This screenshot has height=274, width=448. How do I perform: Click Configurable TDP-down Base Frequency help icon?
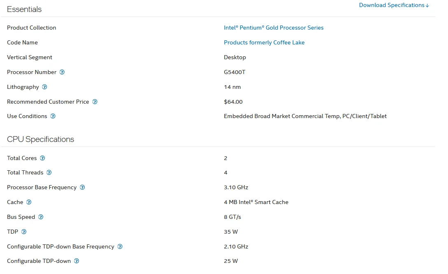[120, 246]
